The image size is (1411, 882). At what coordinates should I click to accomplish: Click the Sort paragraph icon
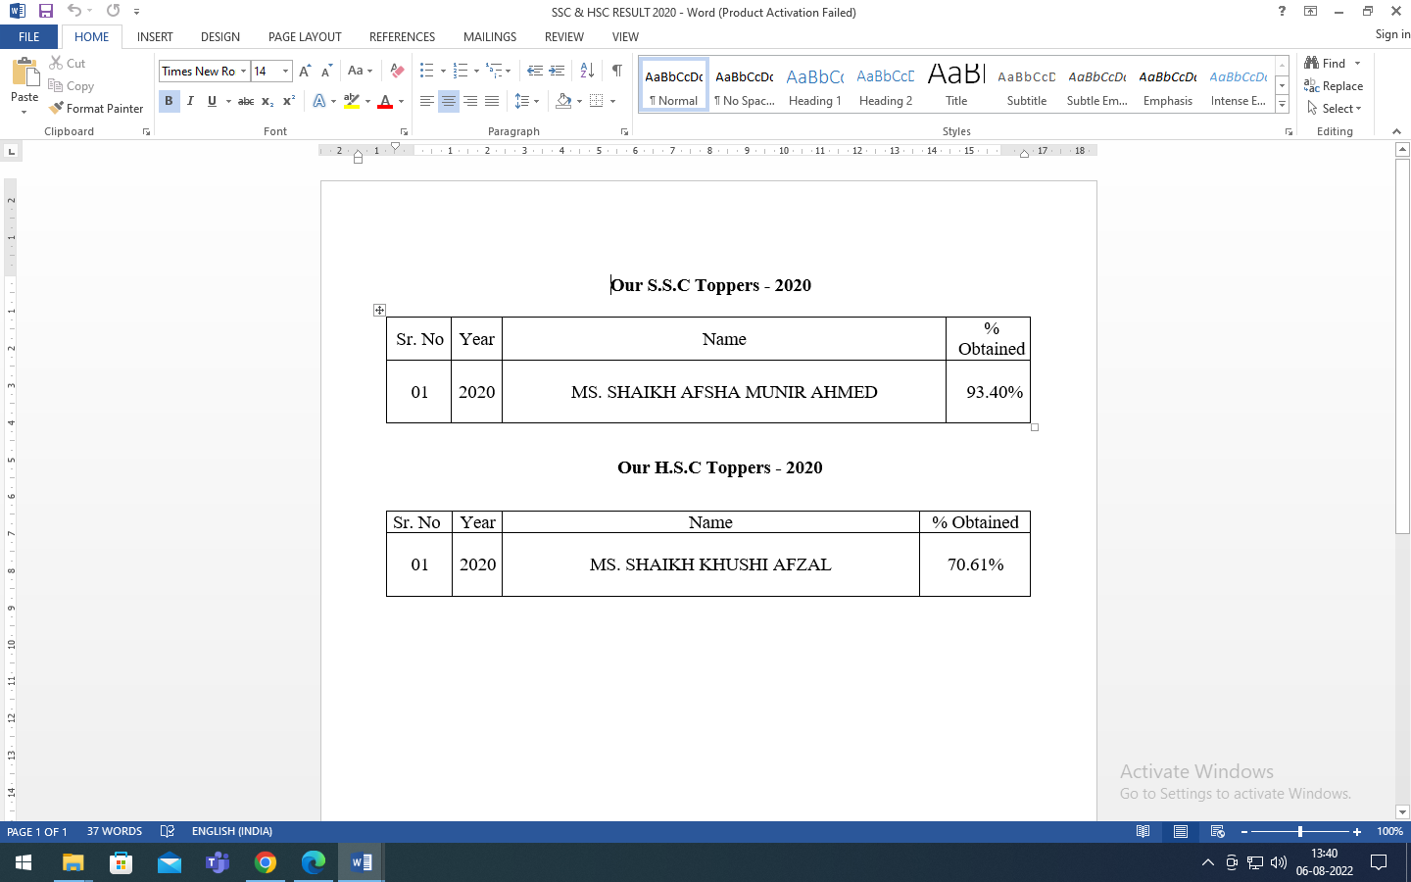click(x=587, y=71)
